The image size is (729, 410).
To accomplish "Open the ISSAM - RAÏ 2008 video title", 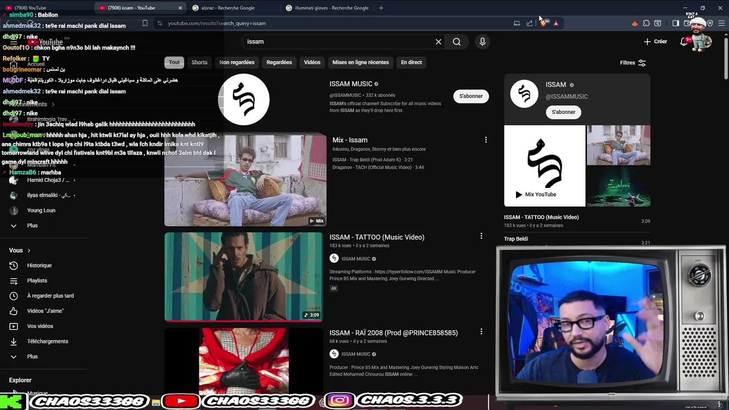I will point(394,333).
